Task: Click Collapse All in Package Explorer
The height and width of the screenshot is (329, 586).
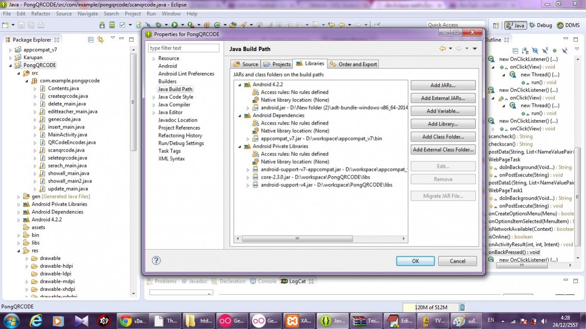Action: 91,39
